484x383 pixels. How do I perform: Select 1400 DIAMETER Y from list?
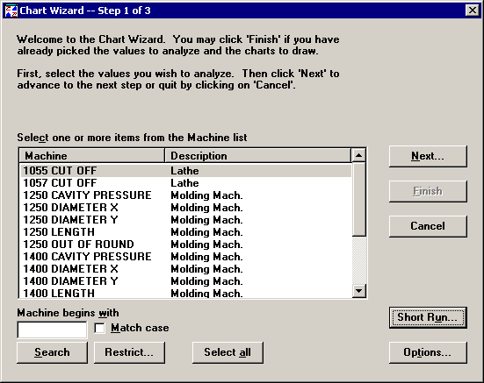pos(185,281)
